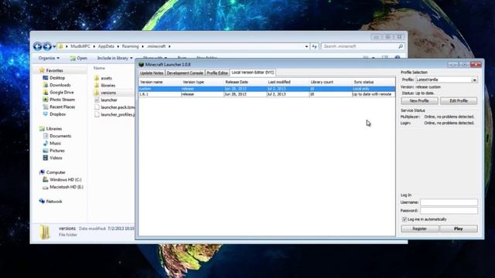Click the Search .minecraft field
495x278 pixels.
(360, 46)
